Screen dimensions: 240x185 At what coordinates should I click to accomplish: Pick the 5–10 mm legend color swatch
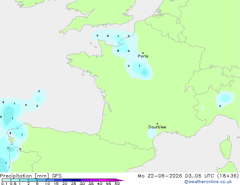[42, 180]
